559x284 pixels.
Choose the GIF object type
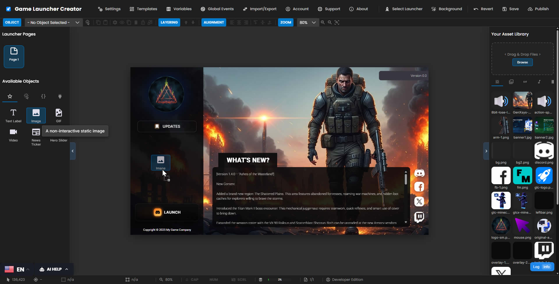tap(59, 116)
